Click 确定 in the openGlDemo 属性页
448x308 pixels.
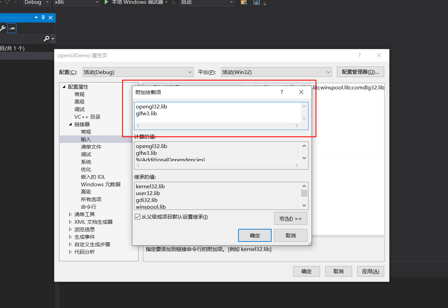point(306,272)
